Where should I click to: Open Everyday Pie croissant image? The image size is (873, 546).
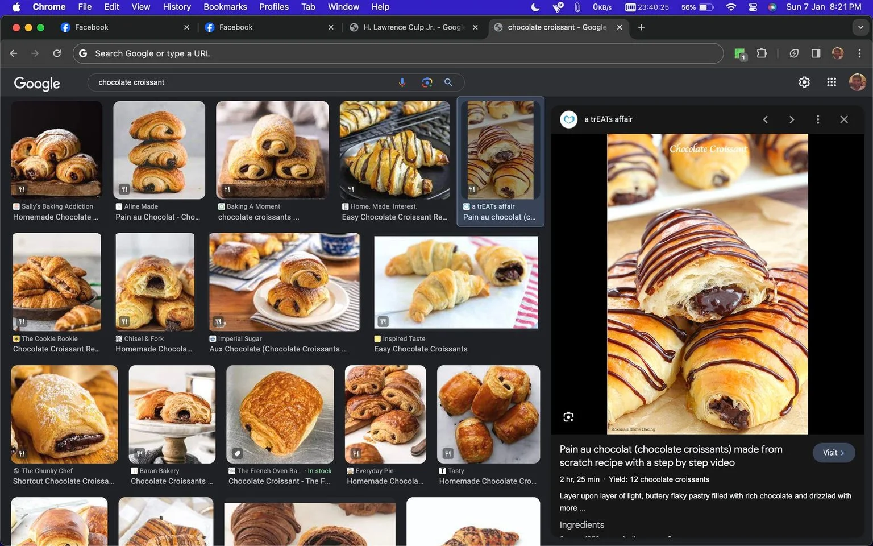385,414
